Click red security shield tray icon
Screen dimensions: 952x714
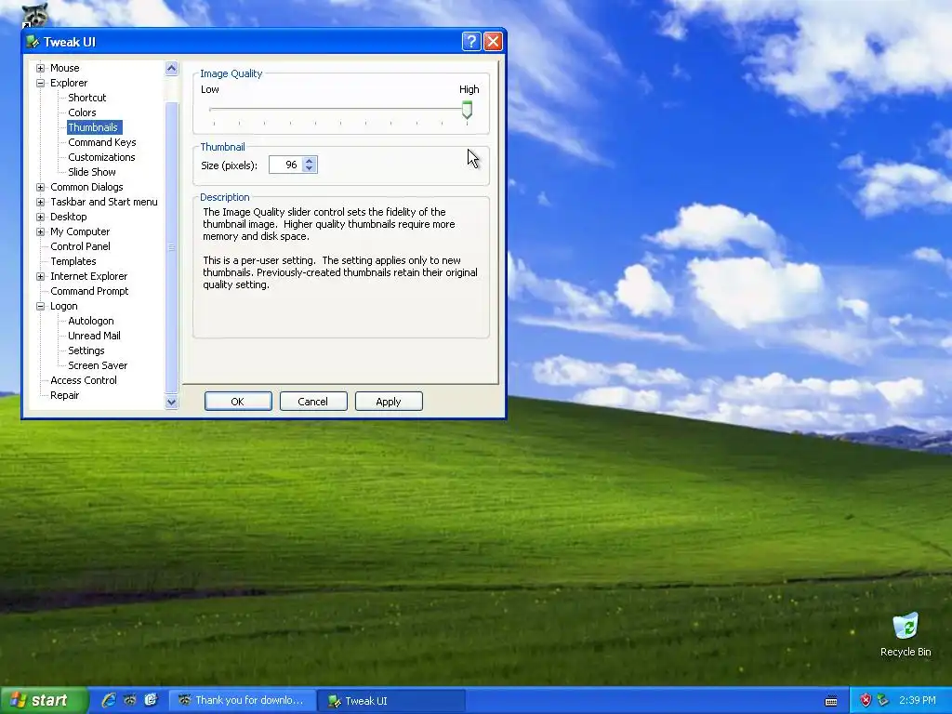[866, 700]
